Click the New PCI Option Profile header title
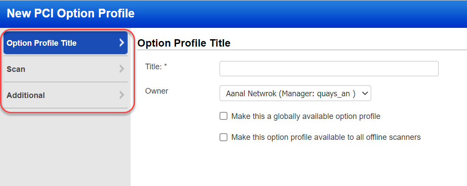This screenshot has width=467, height=186. 71,14
